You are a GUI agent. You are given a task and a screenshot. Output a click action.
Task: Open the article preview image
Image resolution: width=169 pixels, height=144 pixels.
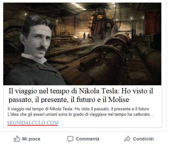point(82,44)
